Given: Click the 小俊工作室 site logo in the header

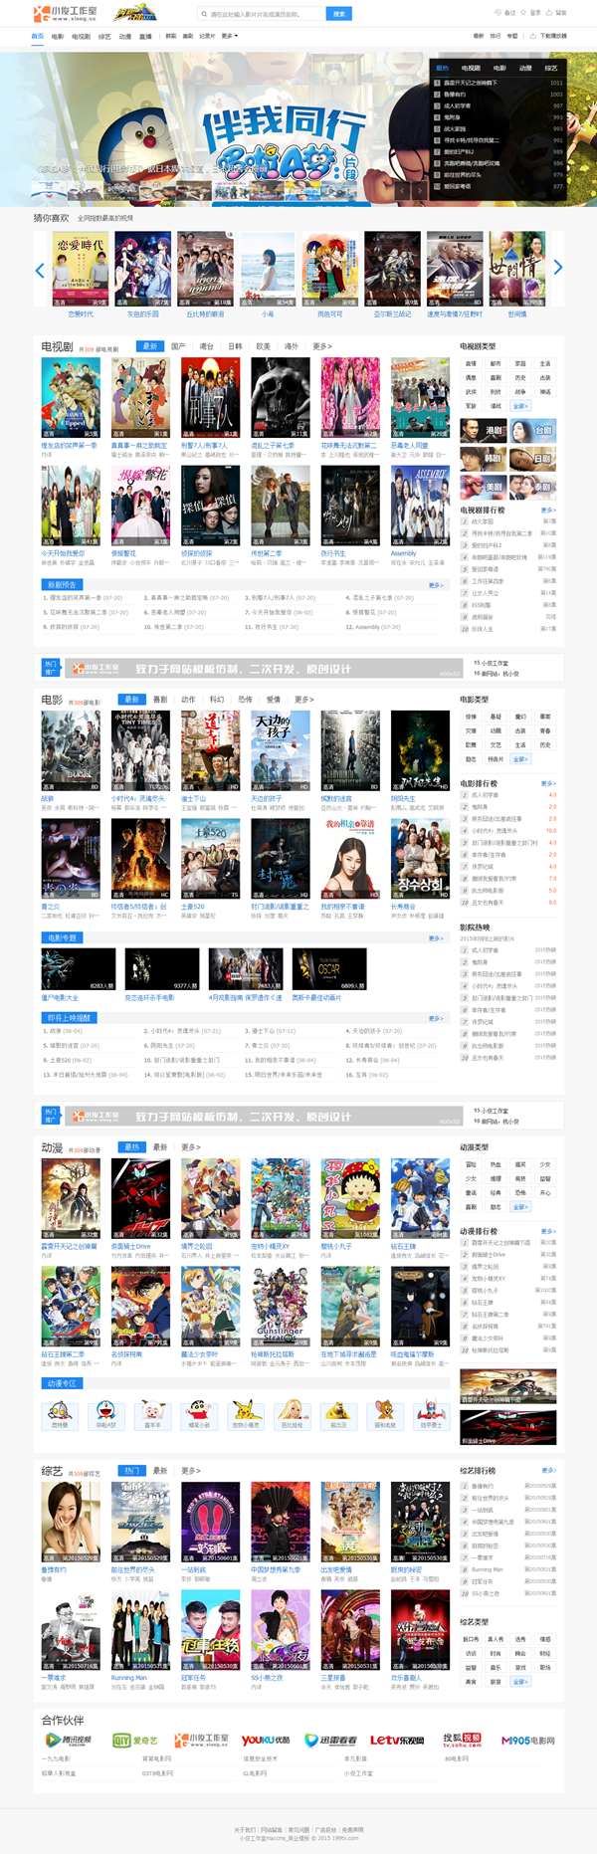Looking at the screenshot, I should [66, 13].
